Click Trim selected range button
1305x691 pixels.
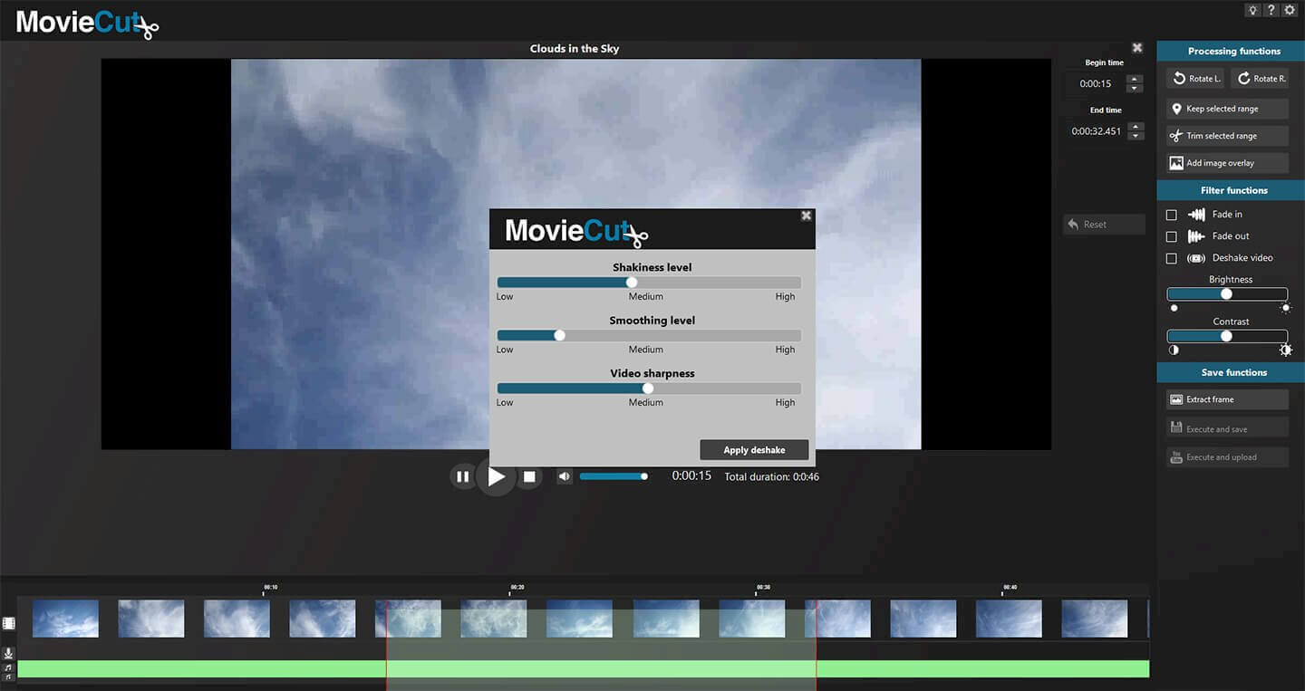(x=1227, y=136)
